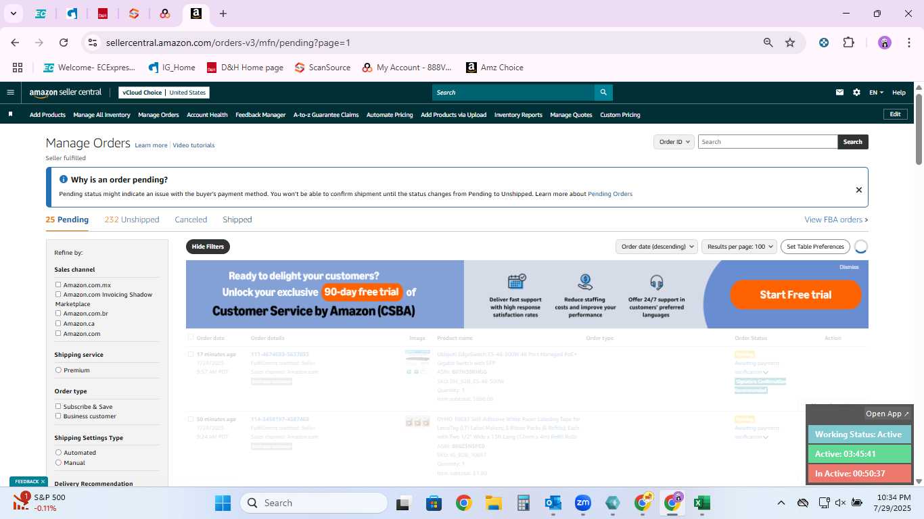Click the Amazon Seller Central logo

[x=66, y=93]
